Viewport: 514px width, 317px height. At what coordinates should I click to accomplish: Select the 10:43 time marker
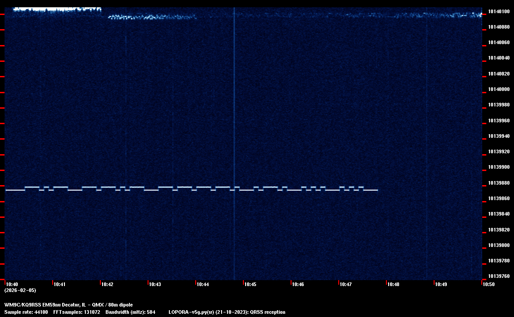tap(155, 284)
